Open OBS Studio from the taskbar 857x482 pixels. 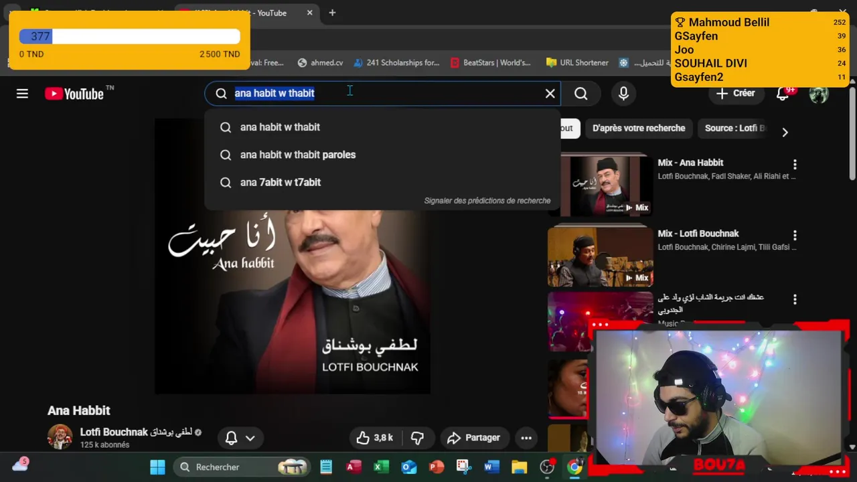[547, 467]
